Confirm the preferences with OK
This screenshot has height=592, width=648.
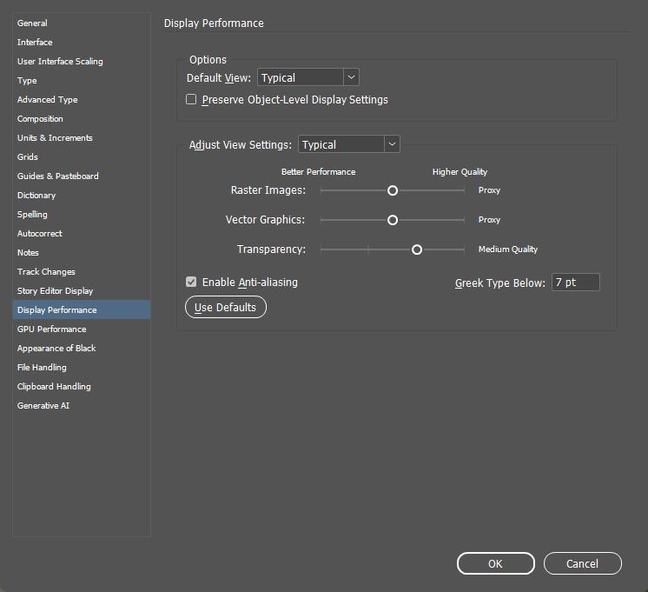495,563
